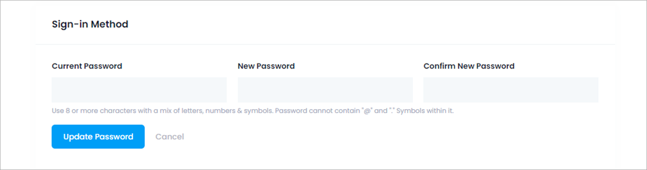Click the New Password label text
The height and width of the screenshot is (170, 647).
coord(266,66)
